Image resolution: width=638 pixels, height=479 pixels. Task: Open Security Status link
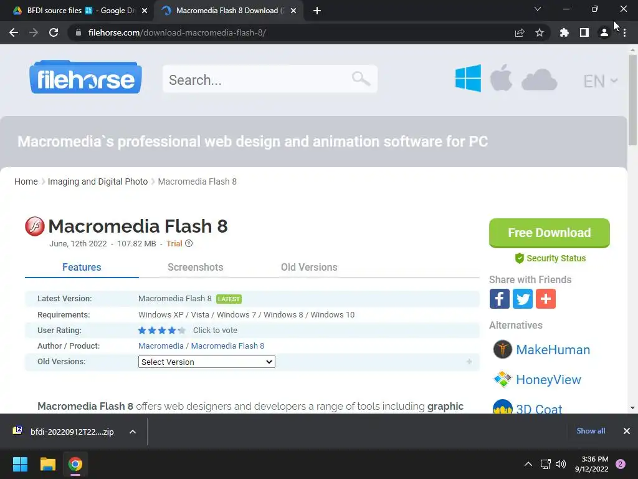[x=550, y=258]
